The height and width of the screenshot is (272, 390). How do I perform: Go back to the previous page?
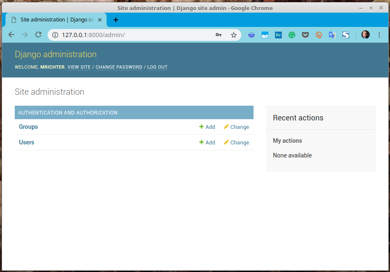[x=11, y=35]
